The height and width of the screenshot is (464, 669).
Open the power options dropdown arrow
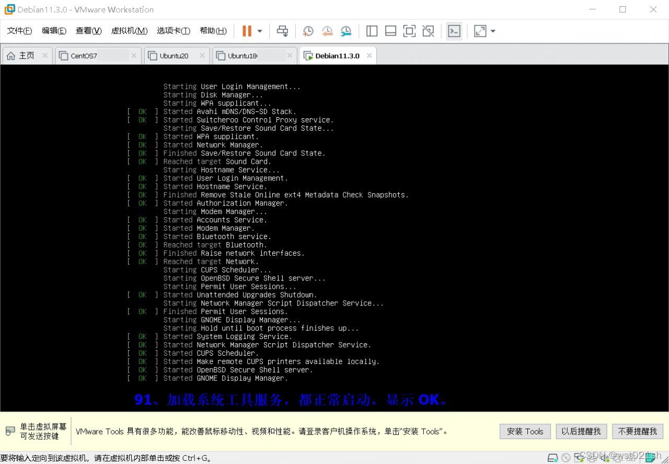tap(260, 31)
